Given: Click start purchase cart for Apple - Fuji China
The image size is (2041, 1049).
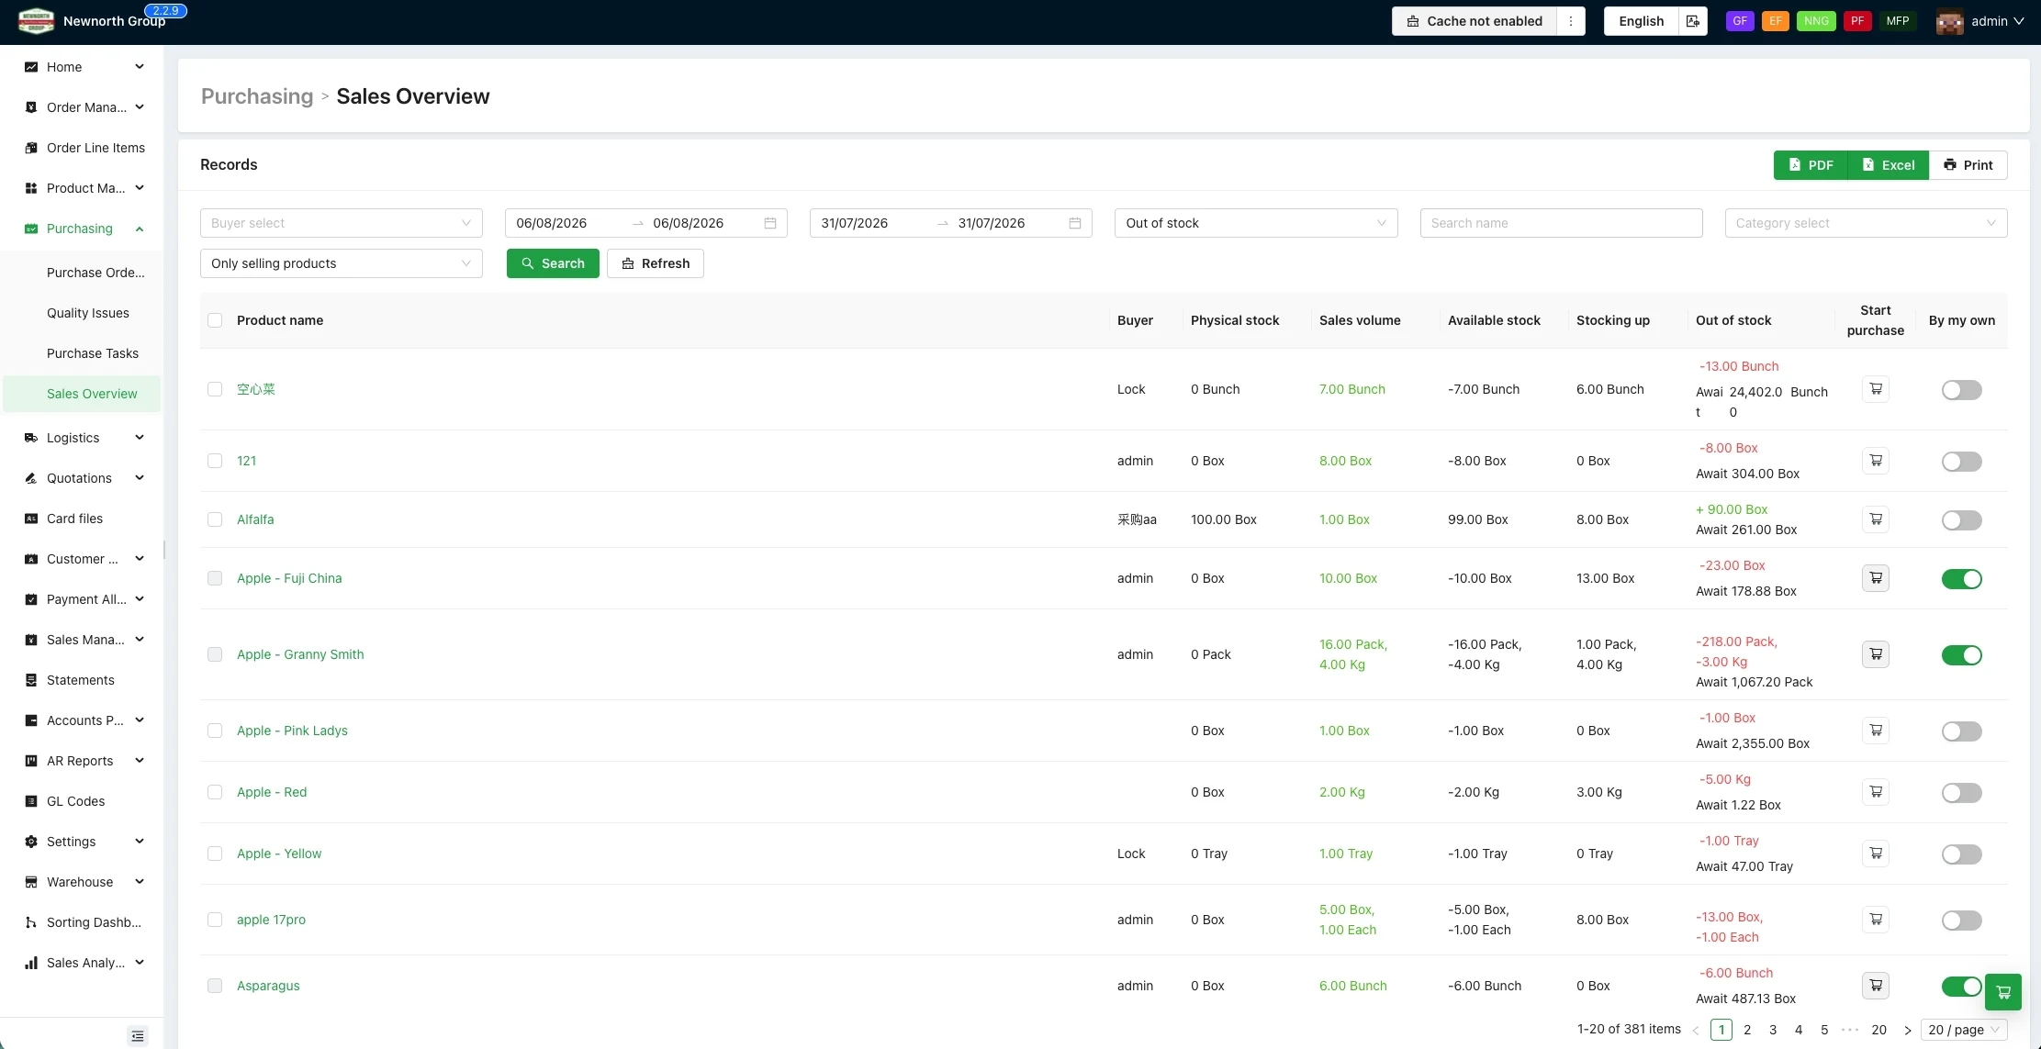Looking at the screenshot, I should 1876,578.
